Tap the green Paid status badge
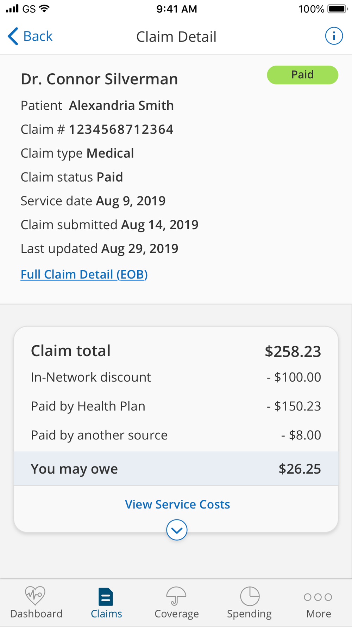Screen dimensions: 352x627 pos(302,75)
